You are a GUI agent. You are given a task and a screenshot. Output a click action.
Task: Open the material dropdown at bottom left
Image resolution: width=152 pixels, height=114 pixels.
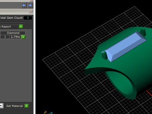click(x=1, y=106)
